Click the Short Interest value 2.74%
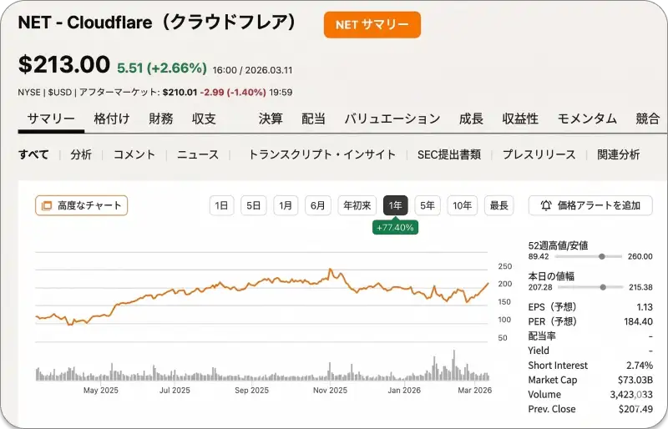 tap(640, 366)
